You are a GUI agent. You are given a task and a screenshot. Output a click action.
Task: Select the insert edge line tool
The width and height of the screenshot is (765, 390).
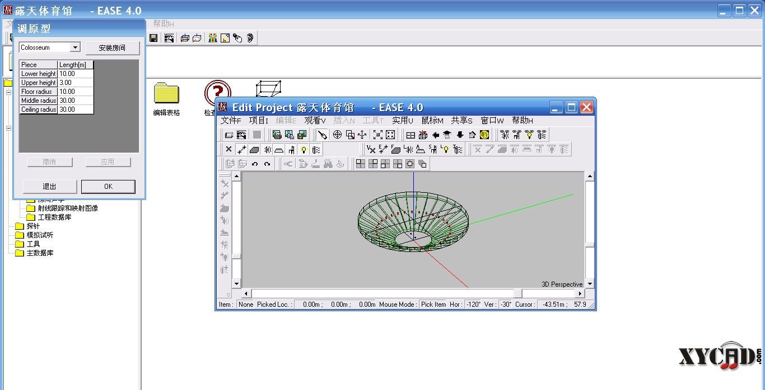[242, 149]
